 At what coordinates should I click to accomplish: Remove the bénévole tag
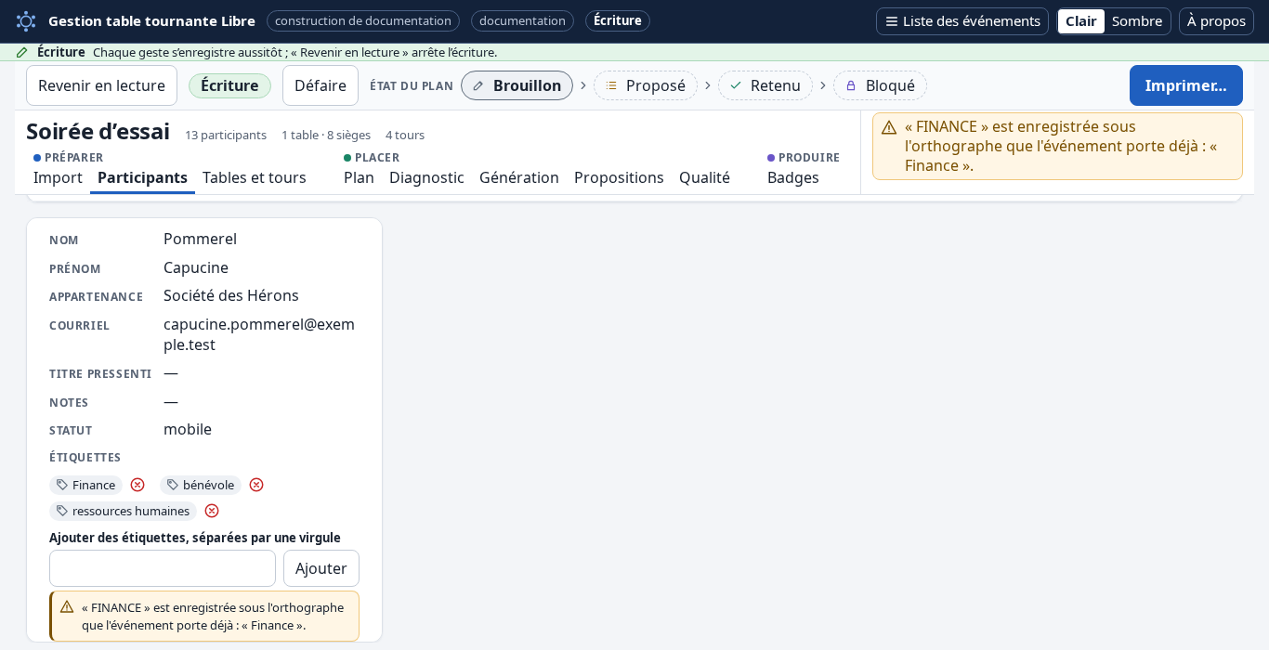coord(256,485)
